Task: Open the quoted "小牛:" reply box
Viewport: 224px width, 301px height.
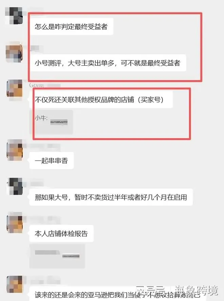Action: [51, 122]
